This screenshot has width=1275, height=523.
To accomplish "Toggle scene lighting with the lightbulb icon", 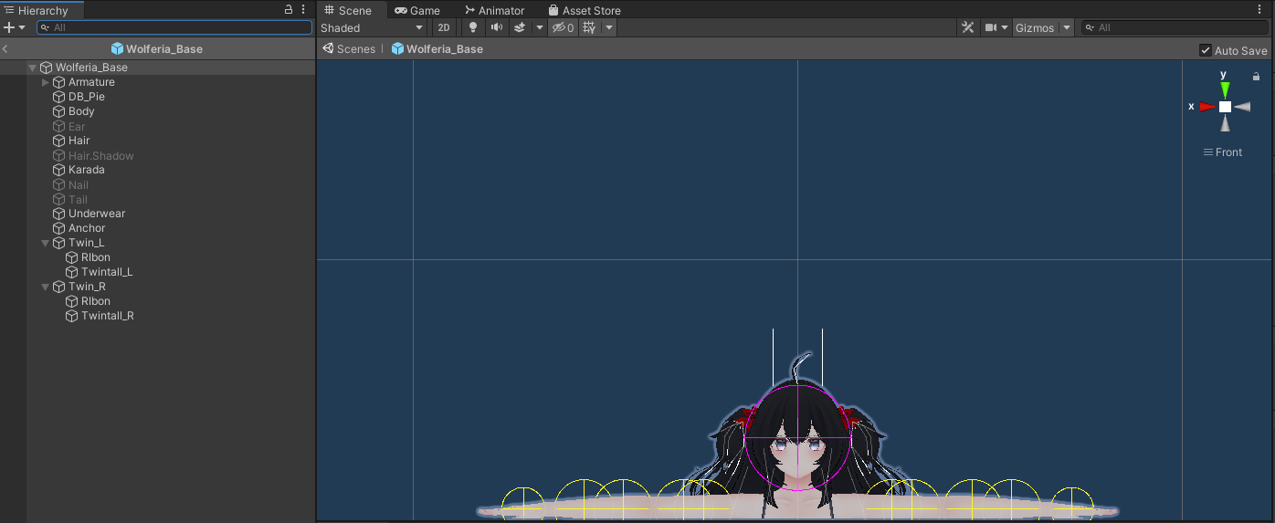I will [x=472, y=27].
